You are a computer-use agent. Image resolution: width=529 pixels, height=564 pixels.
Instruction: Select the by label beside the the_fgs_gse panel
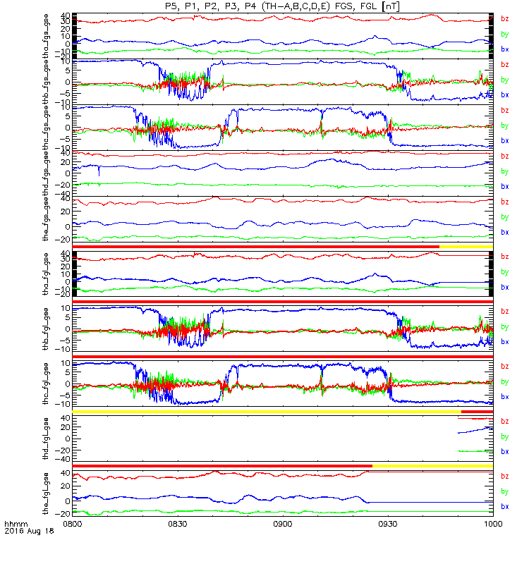pyautogui.click(x=505, y=217)
